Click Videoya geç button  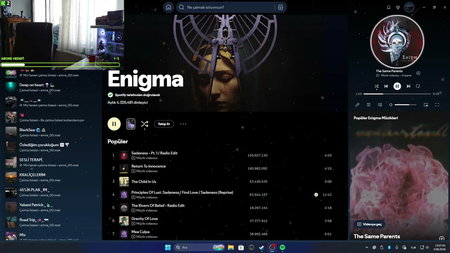[x=369, y=224]
